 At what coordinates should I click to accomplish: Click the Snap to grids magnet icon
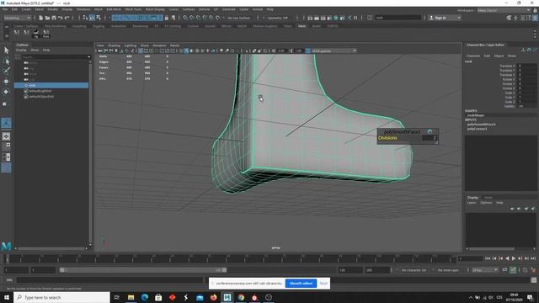pyautogui.click(x=185, y=18)
